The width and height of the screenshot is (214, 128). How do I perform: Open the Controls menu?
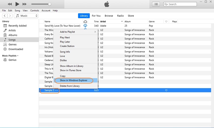(x=34, y=11)
